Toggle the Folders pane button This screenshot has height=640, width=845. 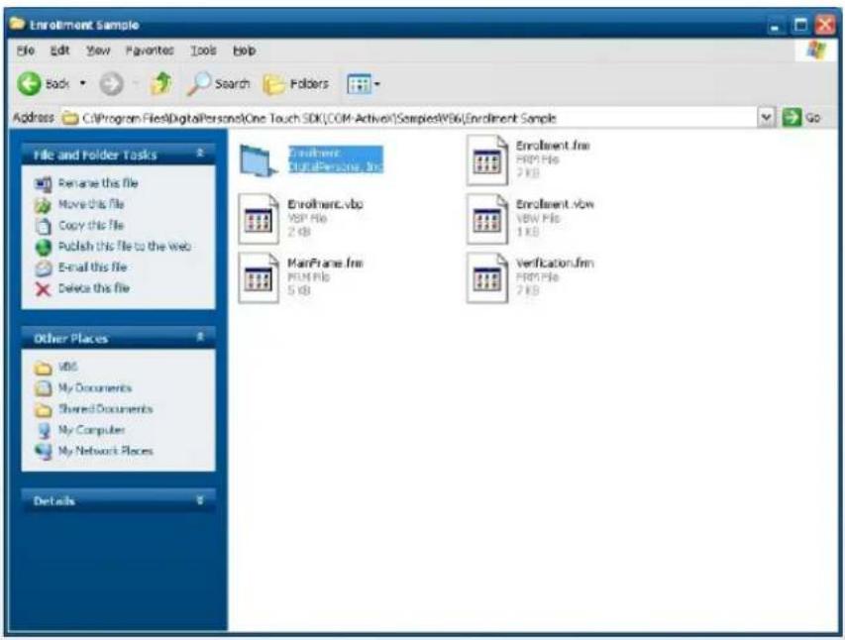(296, 84)
